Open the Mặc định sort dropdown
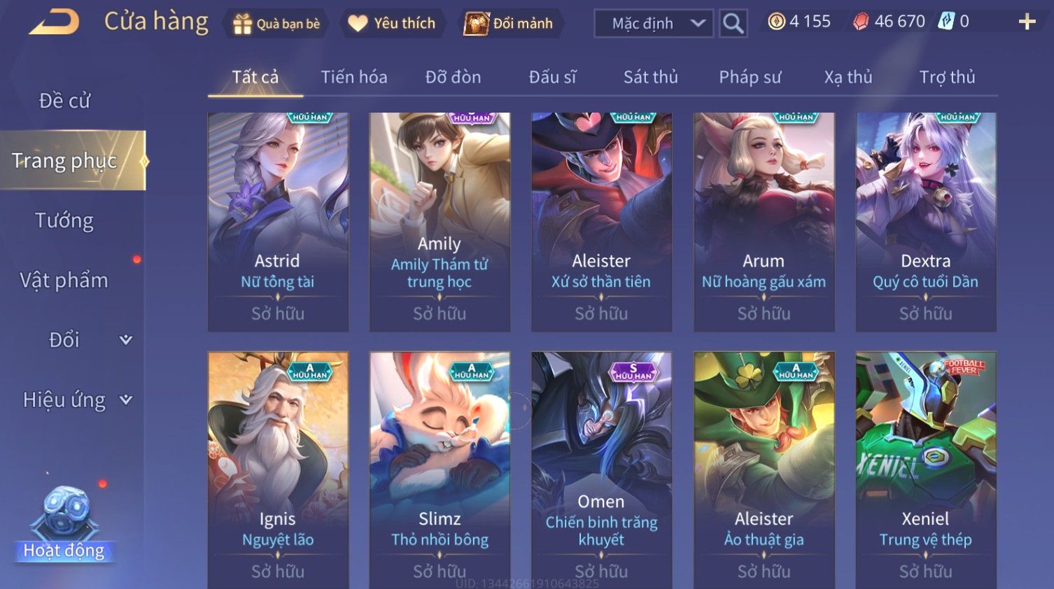 pos(654,23)
